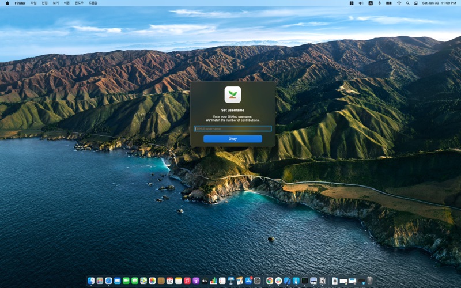Expand the 도움말 menu
The image size is (461, 288).
click(93, 3)
